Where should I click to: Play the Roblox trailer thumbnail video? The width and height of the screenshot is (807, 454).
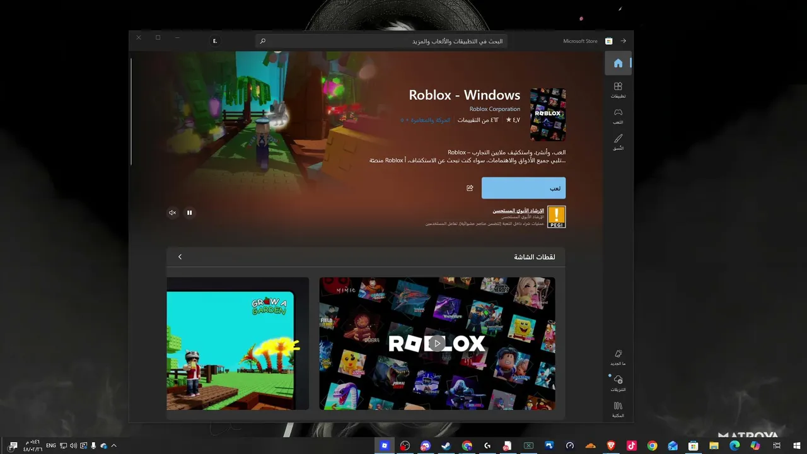[437, 344]
